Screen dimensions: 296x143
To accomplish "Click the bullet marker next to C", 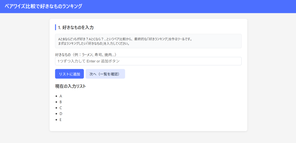I will [56, 108].
